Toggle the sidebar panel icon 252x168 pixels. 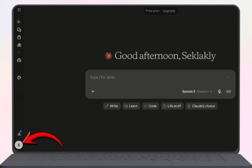tap(19, 10)
